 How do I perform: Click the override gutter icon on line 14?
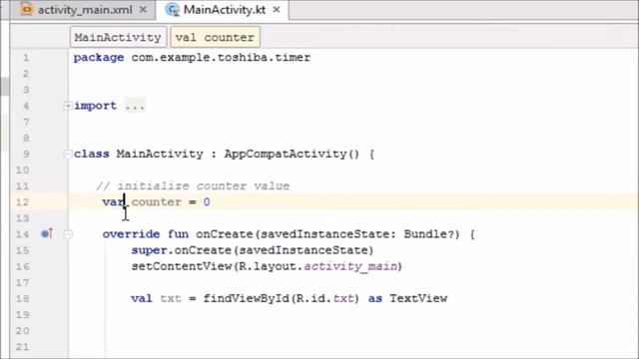(x=47, y=233)
